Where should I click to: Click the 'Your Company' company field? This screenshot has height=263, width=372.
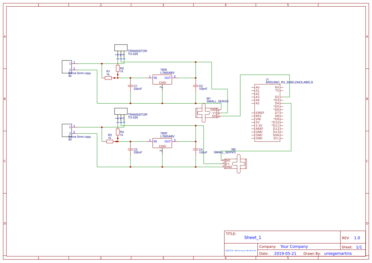[x=294, y=247]
